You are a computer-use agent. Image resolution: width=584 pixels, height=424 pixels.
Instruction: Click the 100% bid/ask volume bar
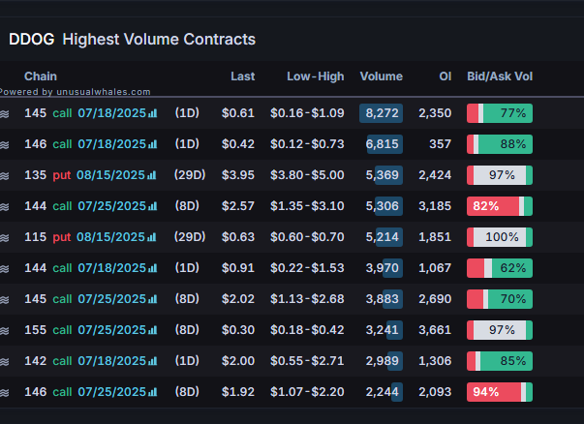click(500, 237)
